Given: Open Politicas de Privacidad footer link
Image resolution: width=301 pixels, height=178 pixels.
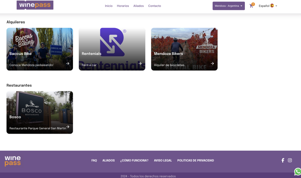Looking at the screenshot, I should [195, 161].
